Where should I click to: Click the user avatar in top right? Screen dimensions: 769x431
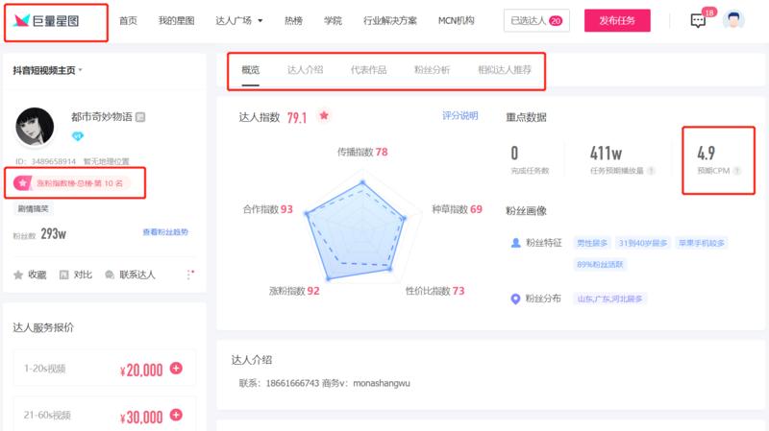pyautogui.click(x=734, y=21)
